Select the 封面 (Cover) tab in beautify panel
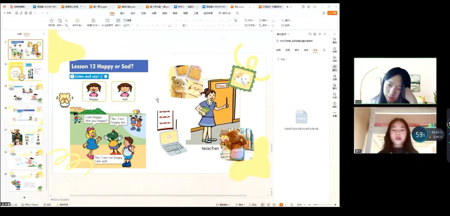The height and width of the screenshot is (216, 450). pos(278,50)
